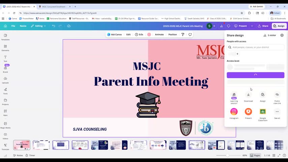The image size is (288, 162).
Task: Switch to MSJC Concurrent Enrollment browser tab
Action: point(54,7)
